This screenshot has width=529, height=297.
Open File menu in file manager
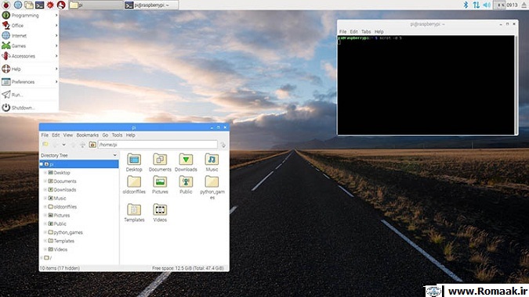point(45,135)
